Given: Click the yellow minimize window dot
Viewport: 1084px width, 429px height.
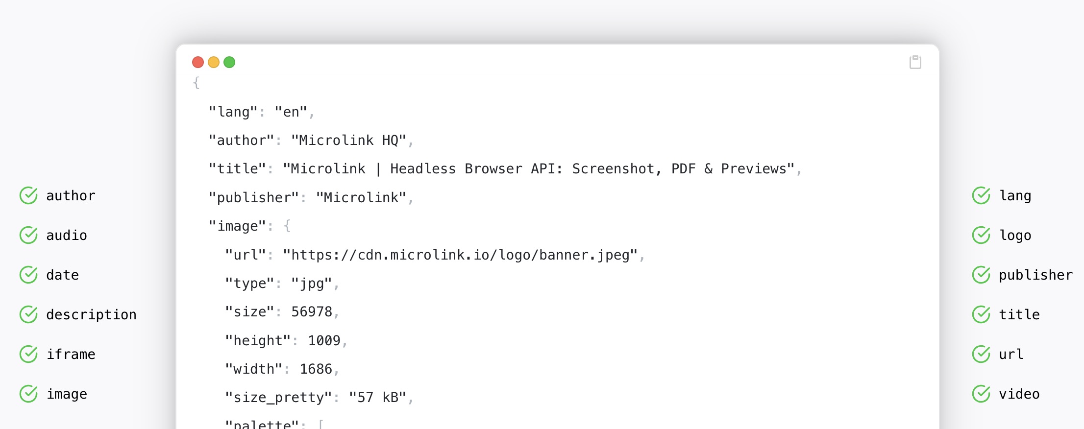Looking at the screenshot, I should pyautogui.click(x=214, y=62).
